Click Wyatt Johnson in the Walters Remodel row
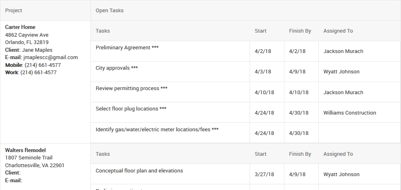 [x=341, y=175]
